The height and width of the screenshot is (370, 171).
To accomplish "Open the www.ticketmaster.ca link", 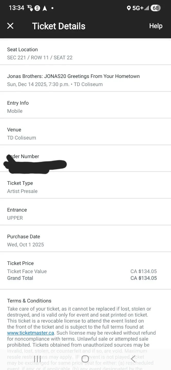I will [x=30, y=333].
